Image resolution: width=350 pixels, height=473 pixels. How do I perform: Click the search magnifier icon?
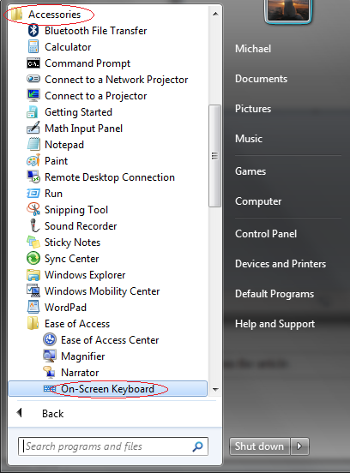tap(197, 446)
